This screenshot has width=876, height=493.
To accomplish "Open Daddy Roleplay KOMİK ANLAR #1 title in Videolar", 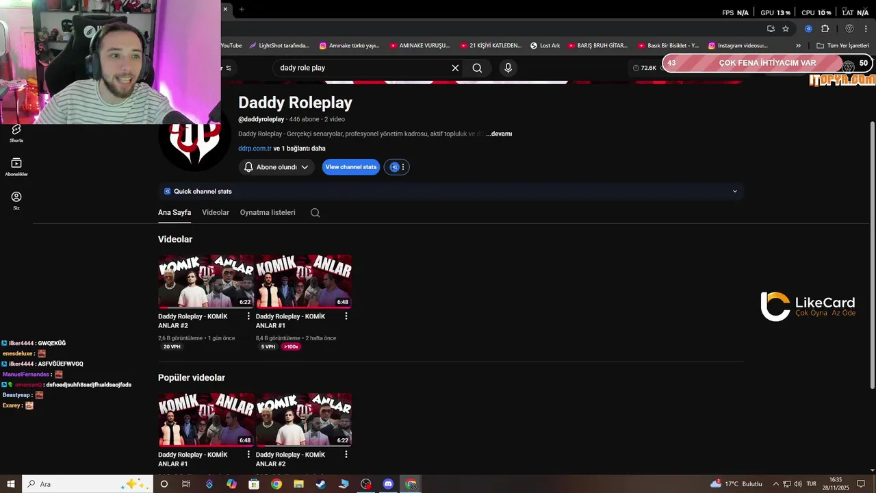I will tap(290, 321).
